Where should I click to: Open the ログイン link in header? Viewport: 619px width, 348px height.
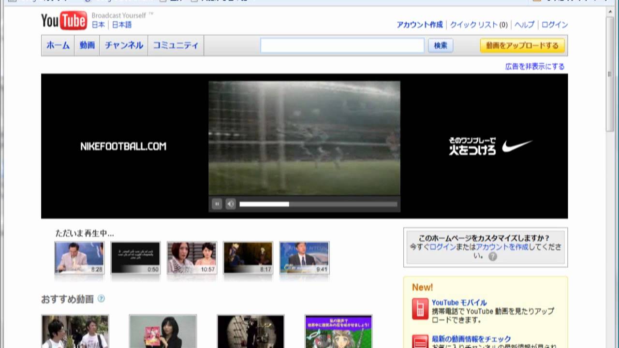tap(555, 25)
